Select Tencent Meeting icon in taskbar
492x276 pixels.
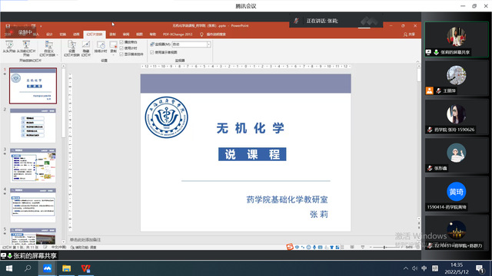pos(47,268)
